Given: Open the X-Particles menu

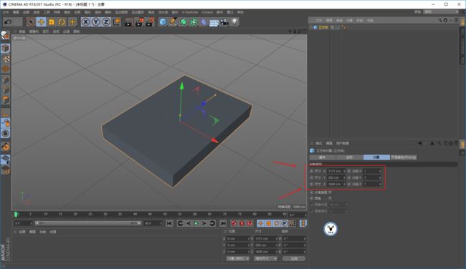Looking at the screenshot, I should tap(190, 12).
